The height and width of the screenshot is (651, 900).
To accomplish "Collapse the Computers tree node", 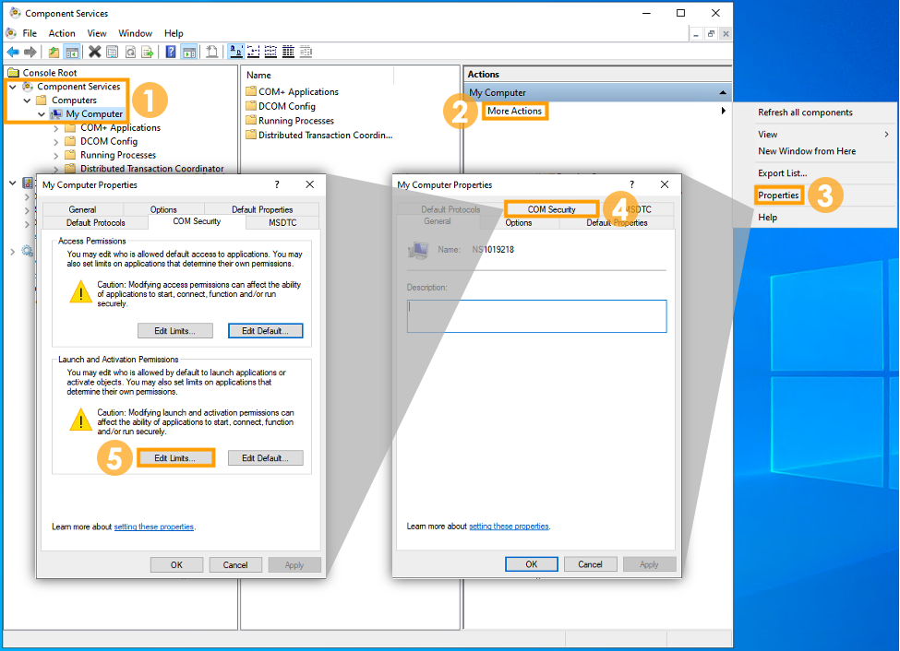I will coord(27,101).
